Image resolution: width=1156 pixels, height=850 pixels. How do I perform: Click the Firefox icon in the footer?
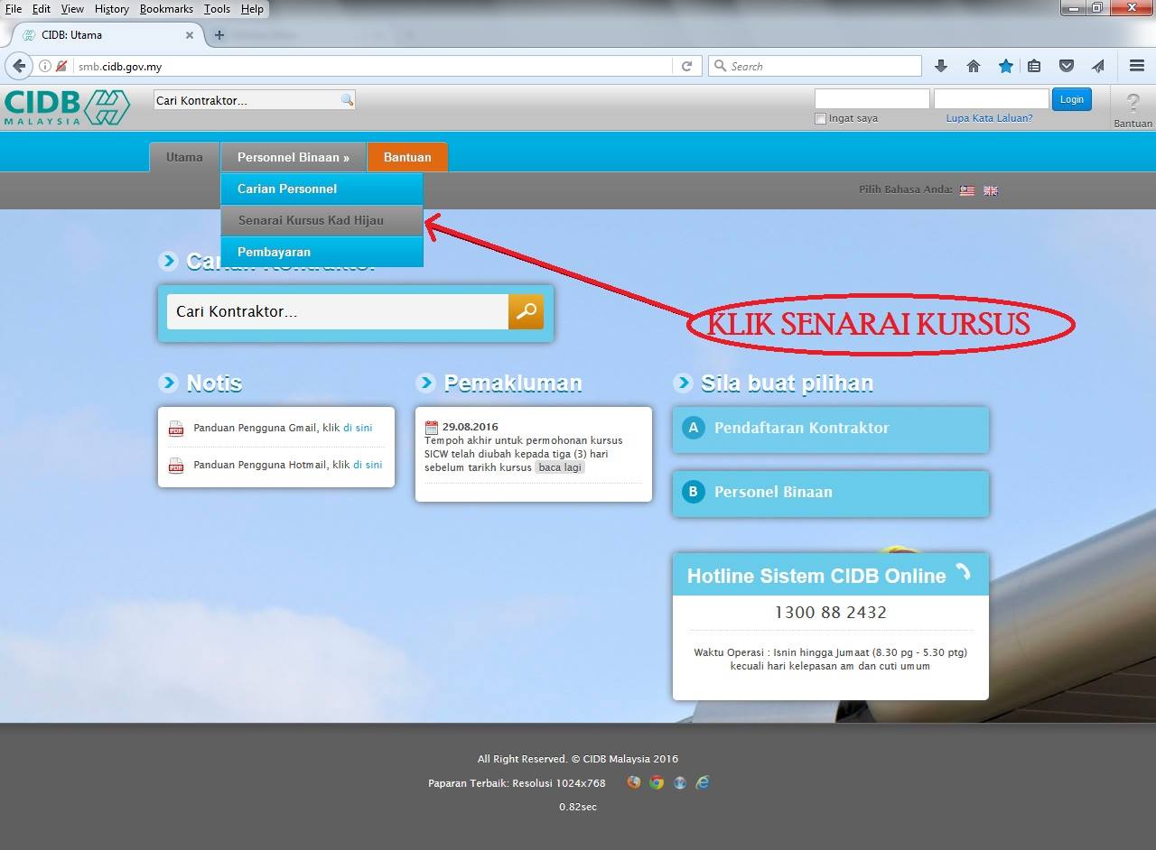(x=634, y=782)
